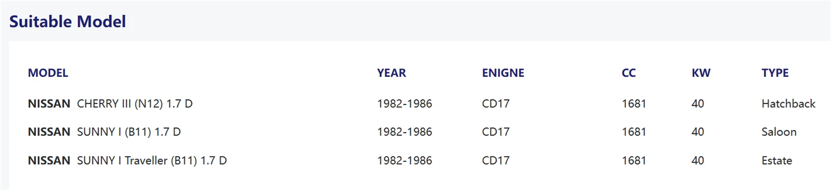Open the NISSAN SUNNY I Traveller (B11) model
The width and height of the screenshot is (831, 190).
(127, 160)
